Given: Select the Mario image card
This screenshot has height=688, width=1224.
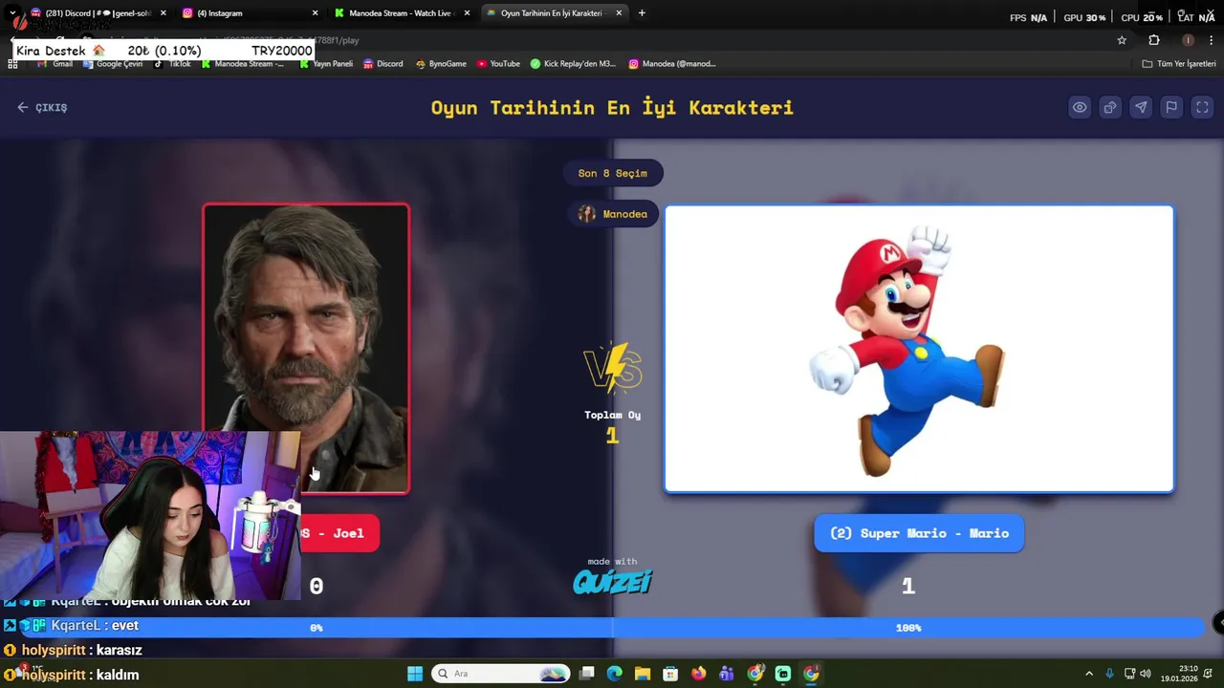Looking at the screenshot, I should [919, 349].
